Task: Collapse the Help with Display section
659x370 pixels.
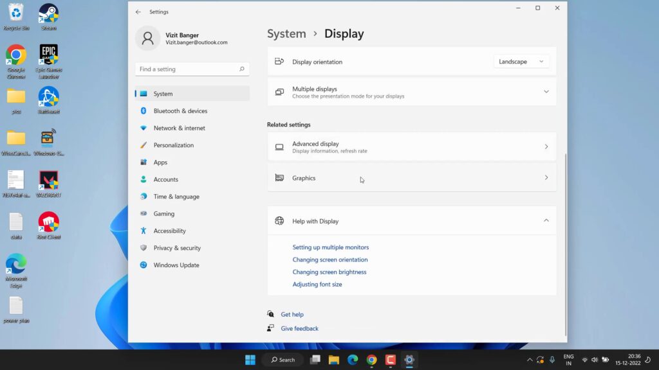Action: [x=546, y=220]
